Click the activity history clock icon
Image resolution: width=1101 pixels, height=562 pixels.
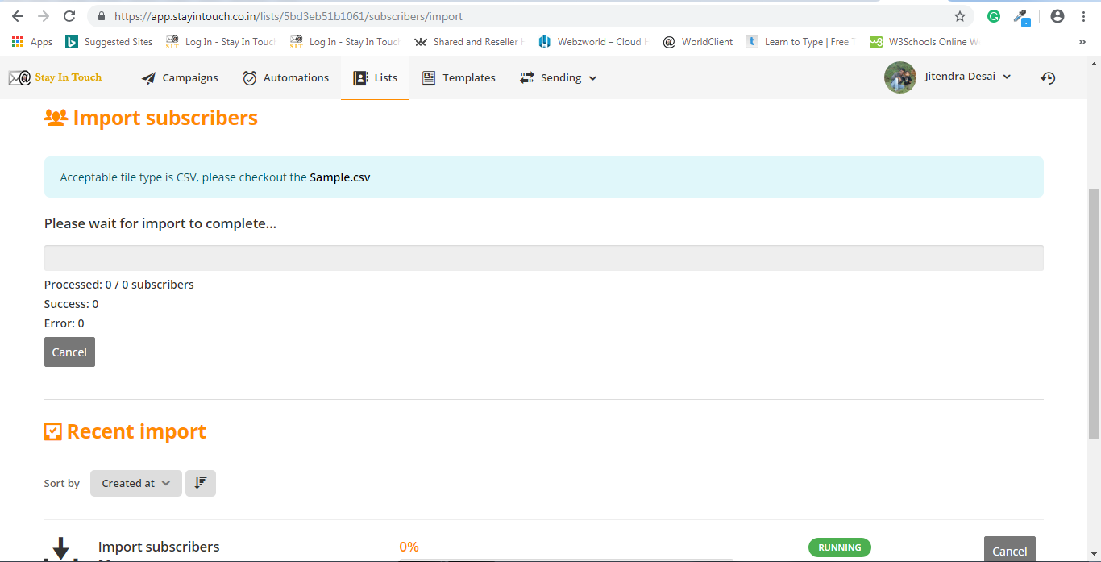1048,77
